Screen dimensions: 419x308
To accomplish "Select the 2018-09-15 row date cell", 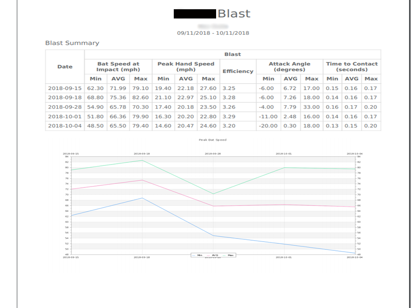I will point(65,88).
